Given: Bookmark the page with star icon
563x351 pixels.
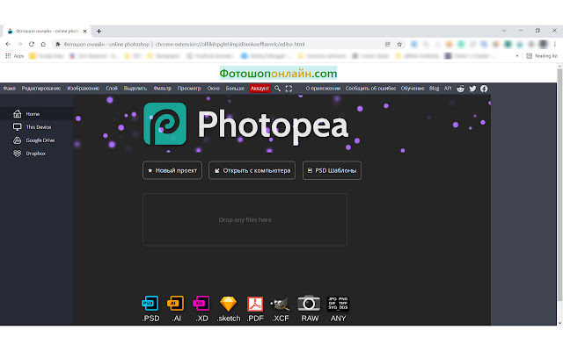Looking at the screenshot, I should pyautogui.click(x=399, y=44).
